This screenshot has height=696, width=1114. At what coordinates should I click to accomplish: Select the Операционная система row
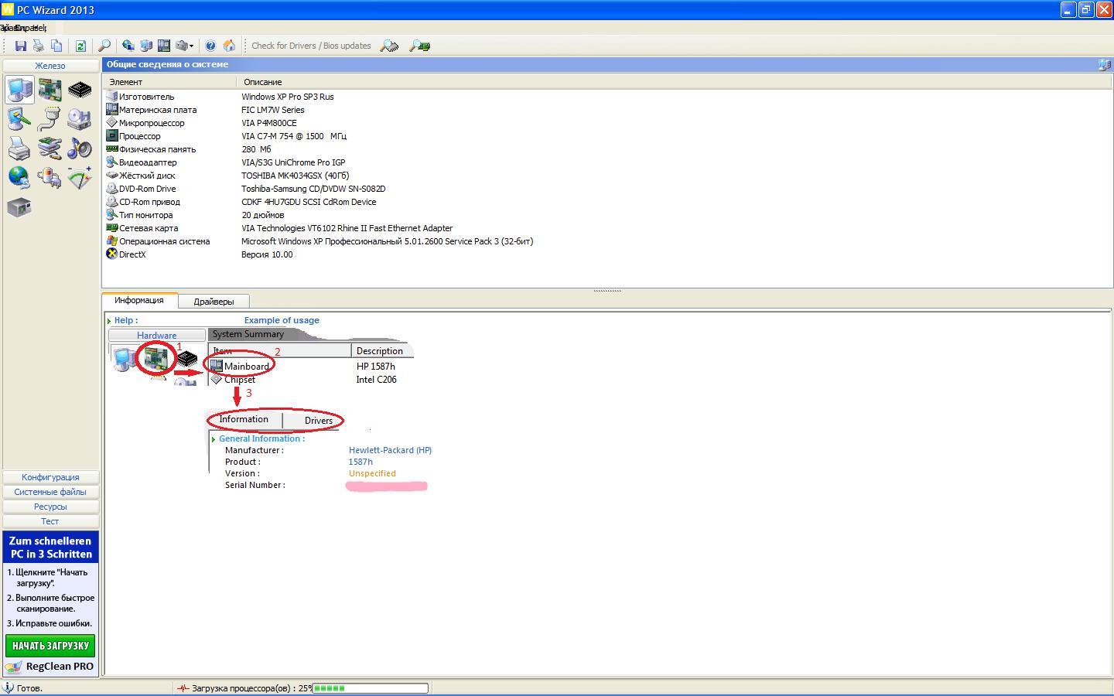[x=607, y=241]
